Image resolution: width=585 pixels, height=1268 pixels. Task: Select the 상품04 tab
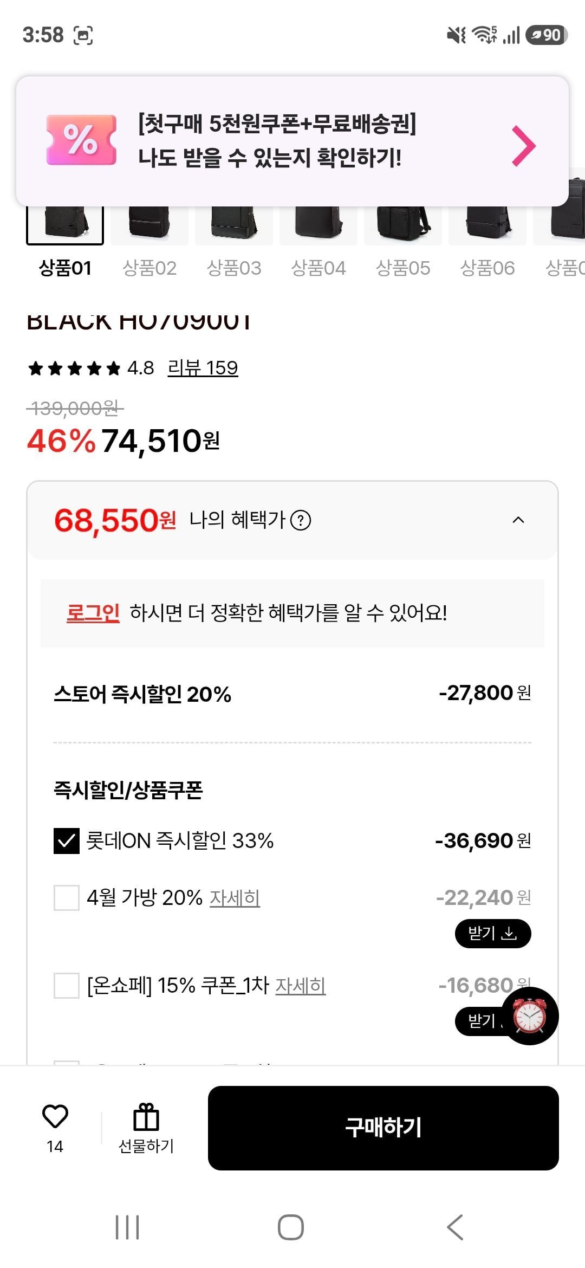click(318, 268)
